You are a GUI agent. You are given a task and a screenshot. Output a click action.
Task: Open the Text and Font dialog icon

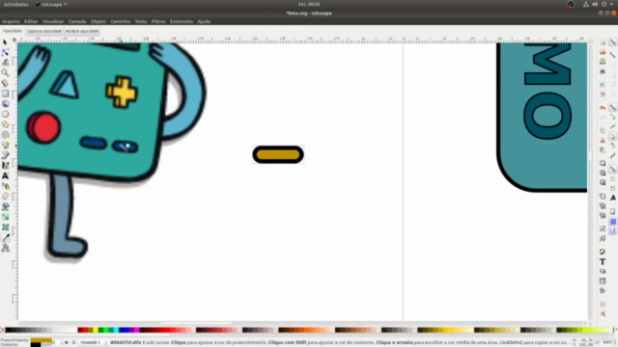point(603,261)
